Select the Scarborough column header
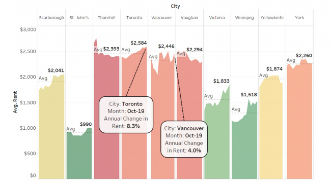The height and width of the screenshot is (184, 331). (x=51, y=18)
